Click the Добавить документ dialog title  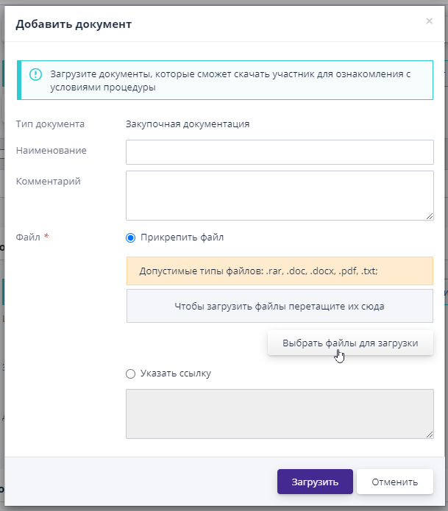coord(74,24)
